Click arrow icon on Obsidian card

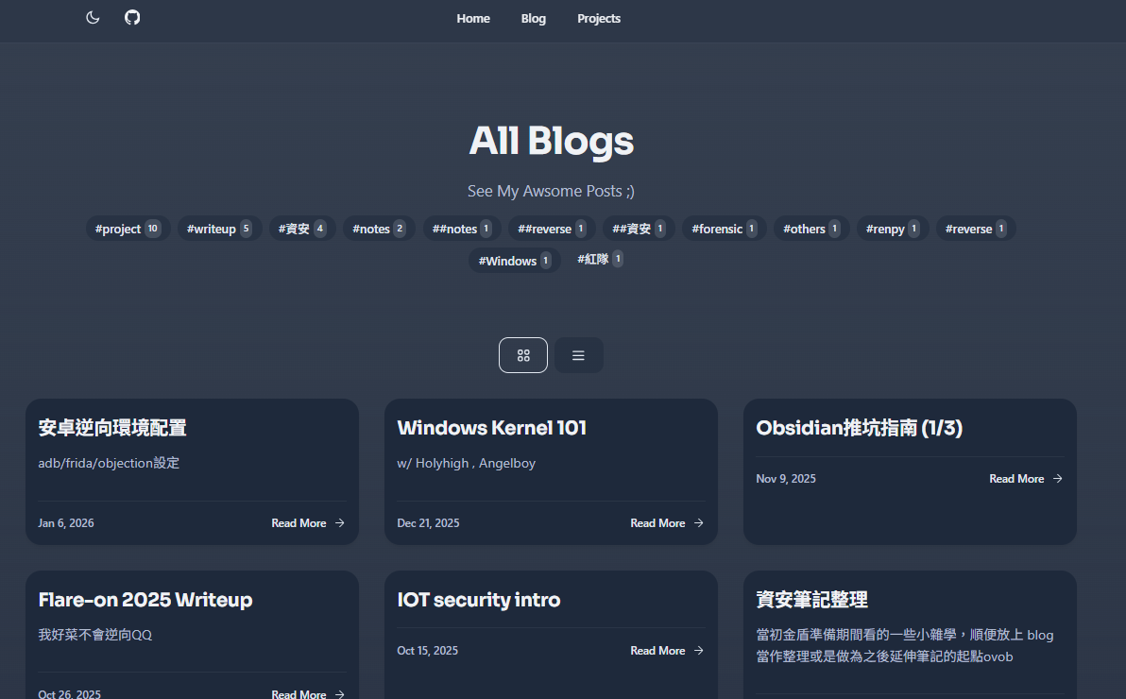coord(1058,479)
